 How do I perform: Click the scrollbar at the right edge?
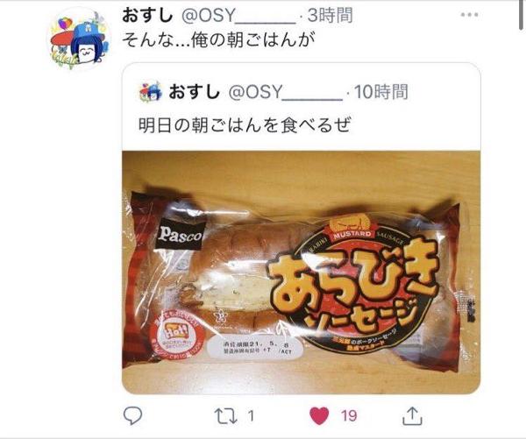click(522, 15)
